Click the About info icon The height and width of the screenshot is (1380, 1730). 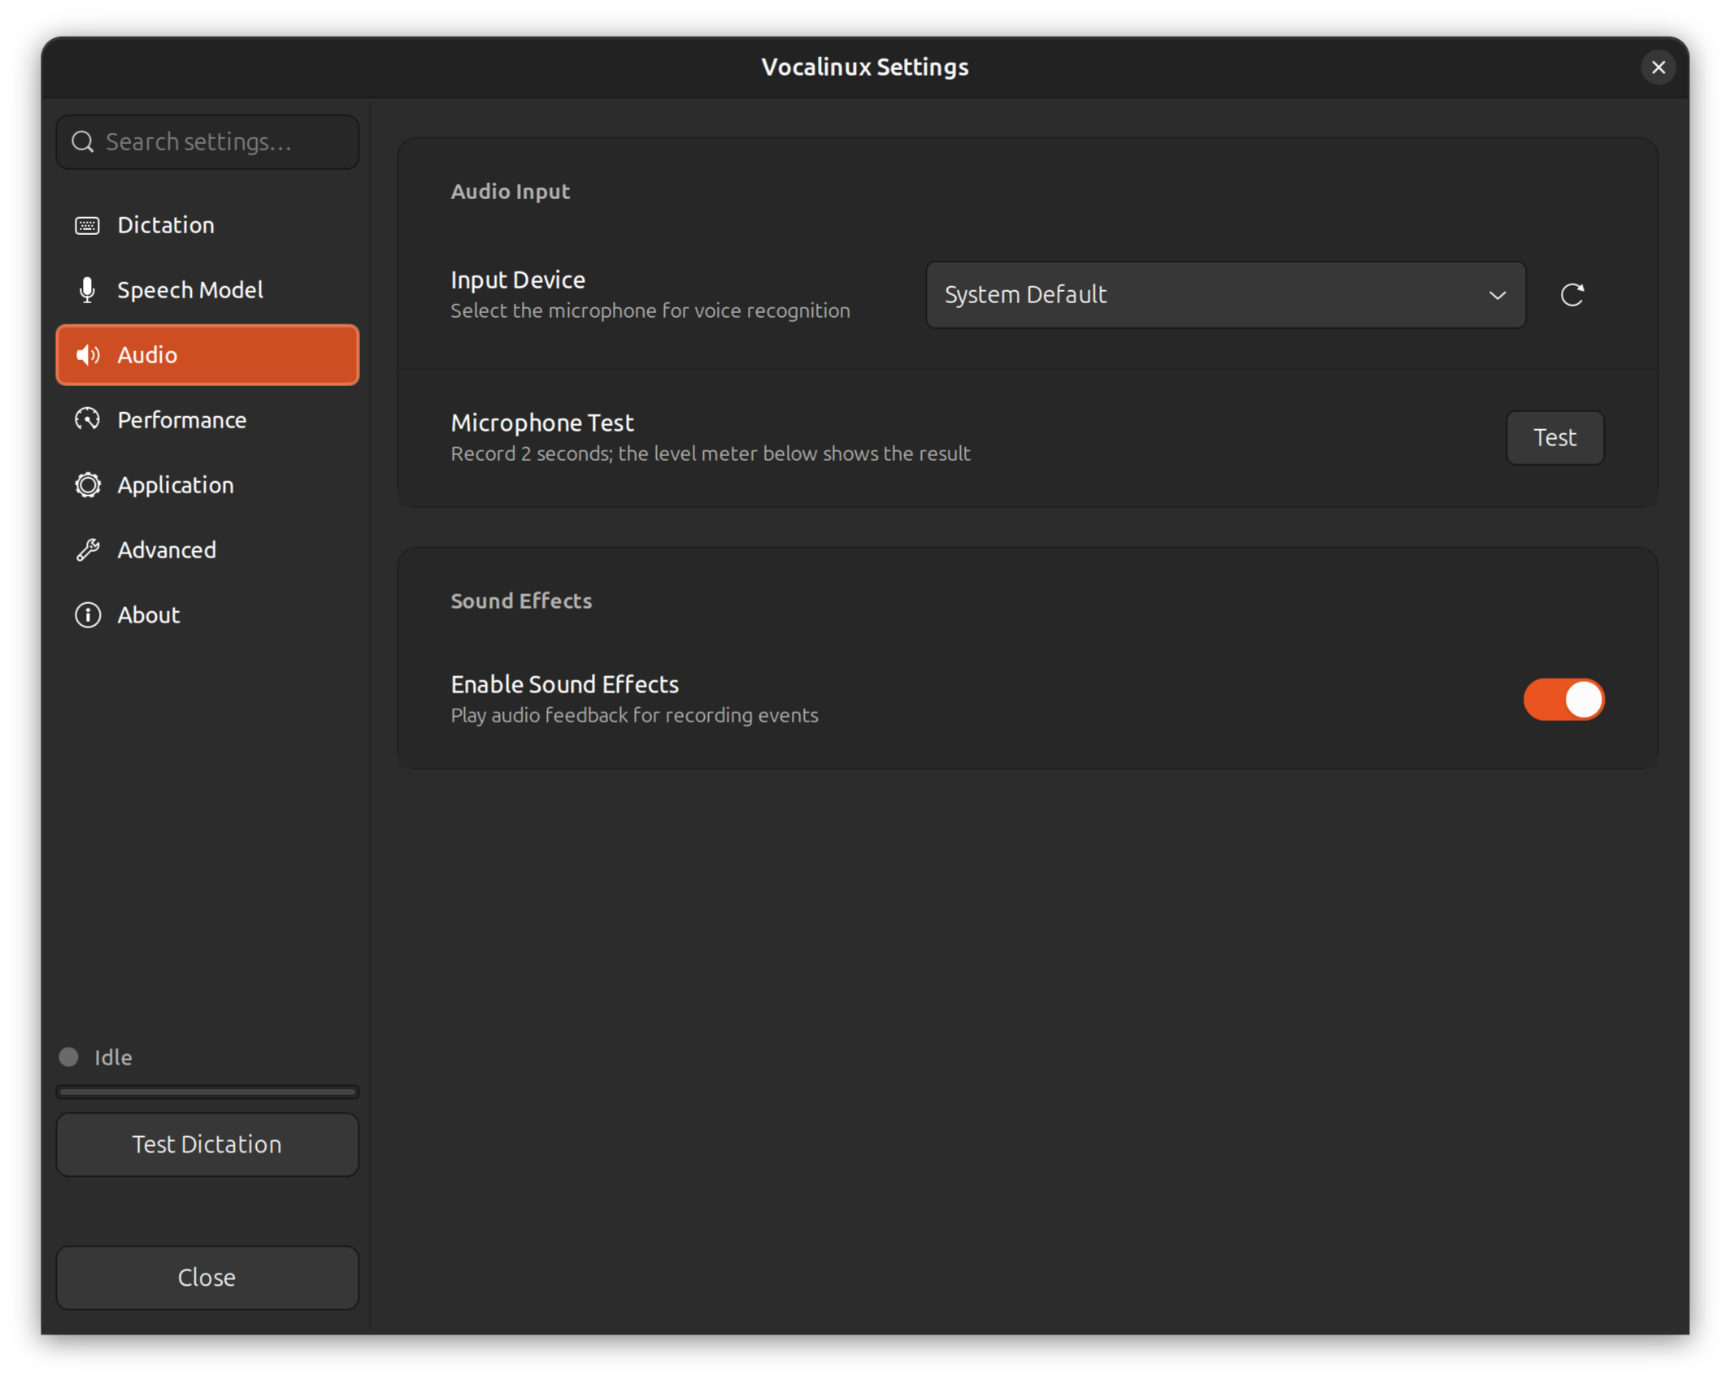click(88, 615)
